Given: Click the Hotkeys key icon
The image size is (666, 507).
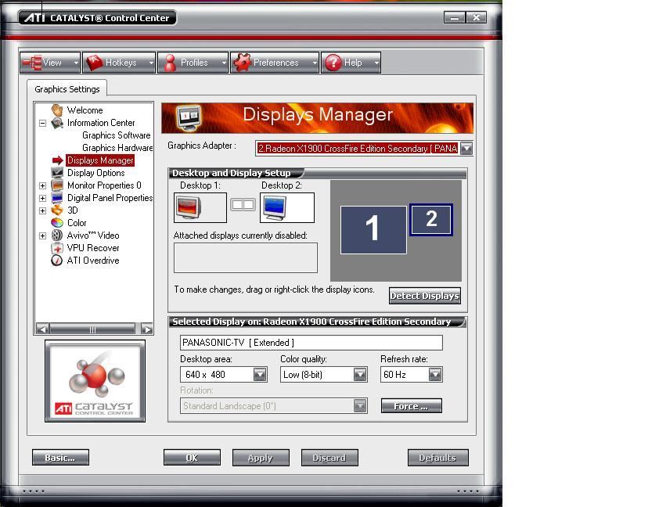Looking at the screenshot, I should (x=94, y=63).
